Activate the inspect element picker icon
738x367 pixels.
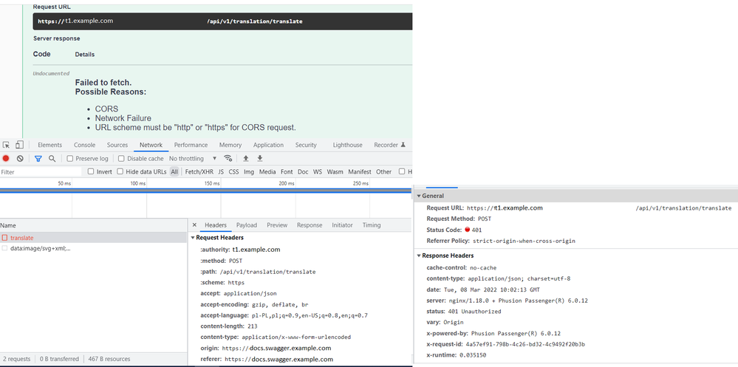7,145
